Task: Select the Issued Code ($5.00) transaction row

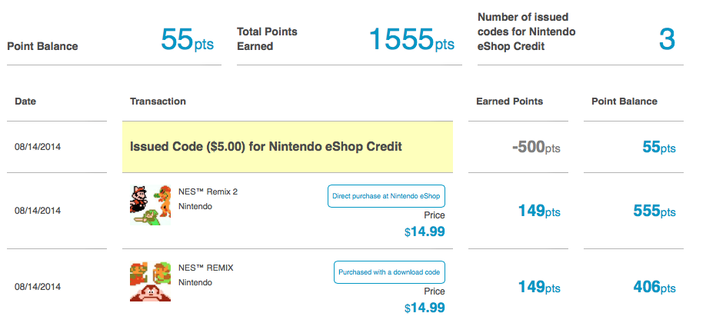Action: [x=288, y=147]
